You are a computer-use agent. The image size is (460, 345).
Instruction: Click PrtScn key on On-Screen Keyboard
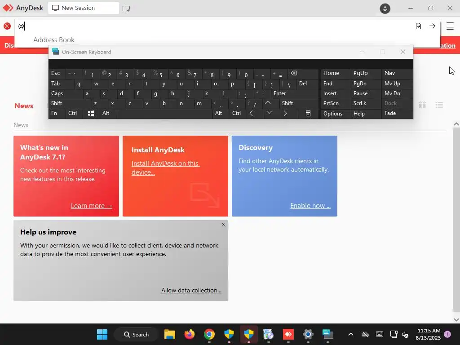[336, 103]
